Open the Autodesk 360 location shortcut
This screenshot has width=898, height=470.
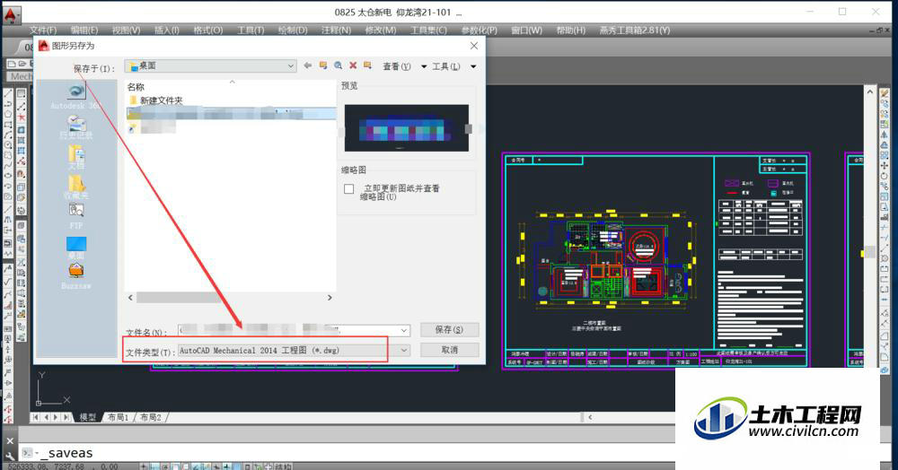pyautogui.click(x=76, y=96)
